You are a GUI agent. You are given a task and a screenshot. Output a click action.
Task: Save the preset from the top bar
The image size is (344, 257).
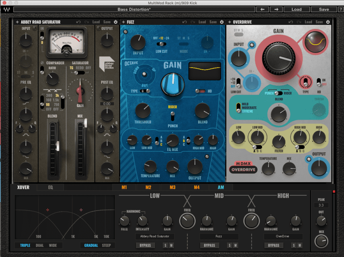point(324,9)
